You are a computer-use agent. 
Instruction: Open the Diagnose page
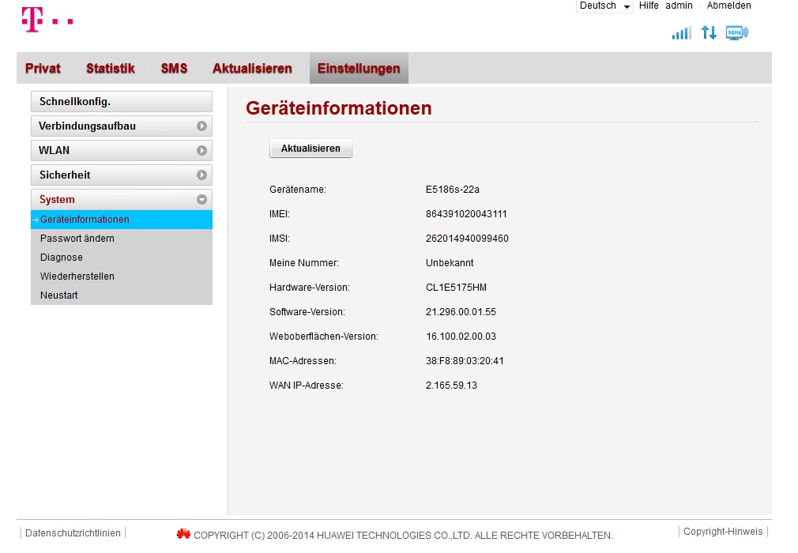coord(62,258)
